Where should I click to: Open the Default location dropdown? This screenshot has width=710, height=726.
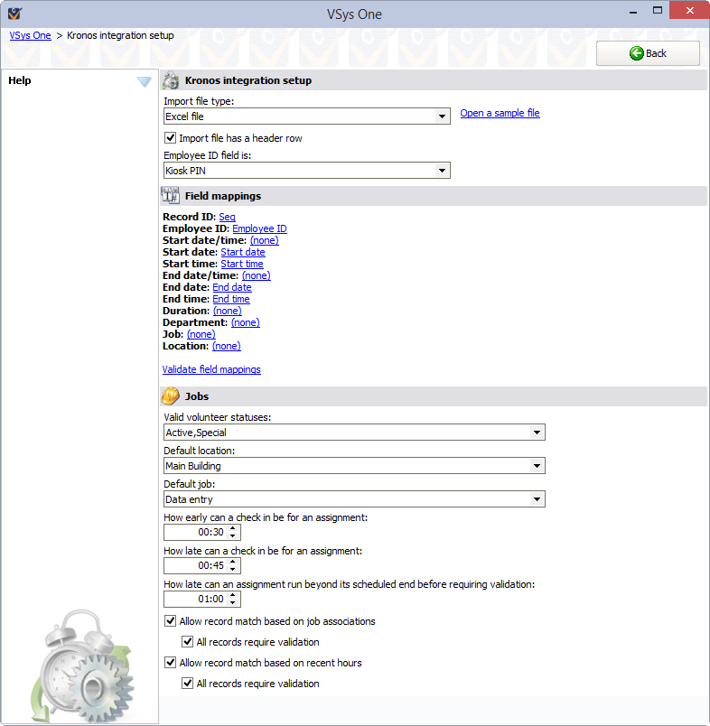537,466
